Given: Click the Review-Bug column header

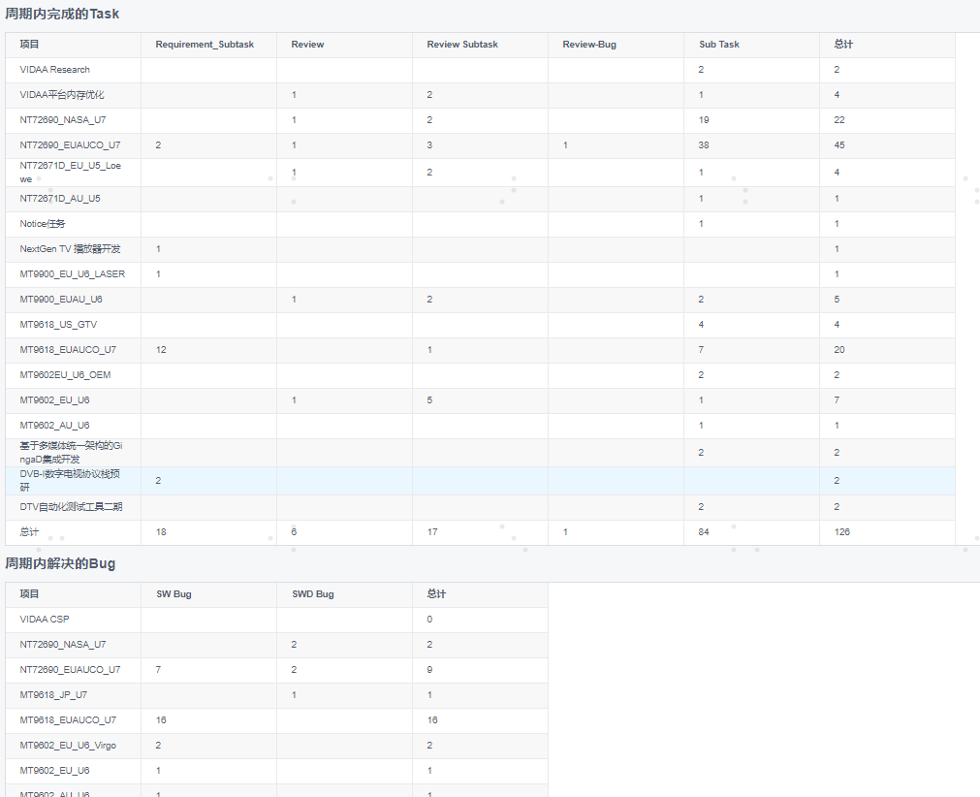Looking at the screenshot, I should point(589,45).
